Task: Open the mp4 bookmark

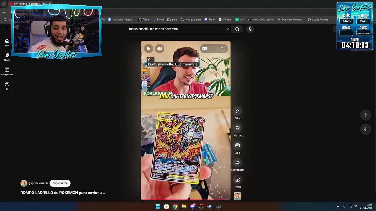Action: [x=240, y=20]
